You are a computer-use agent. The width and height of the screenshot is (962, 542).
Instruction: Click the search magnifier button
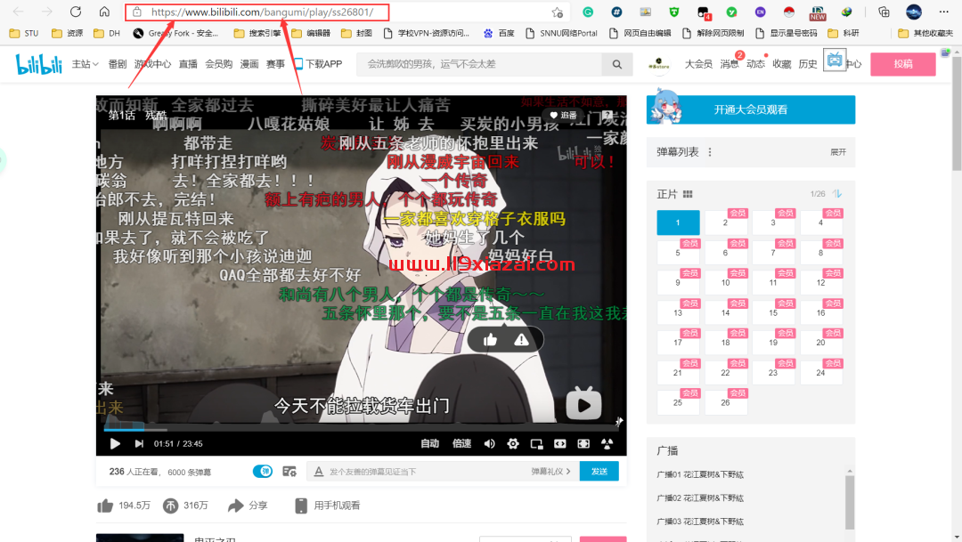point(616,64)
